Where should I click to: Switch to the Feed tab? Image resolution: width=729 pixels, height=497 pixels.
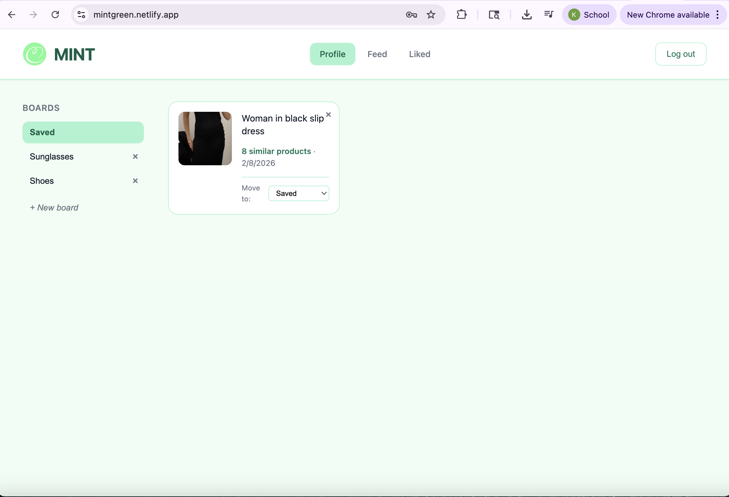click(377, 54)
